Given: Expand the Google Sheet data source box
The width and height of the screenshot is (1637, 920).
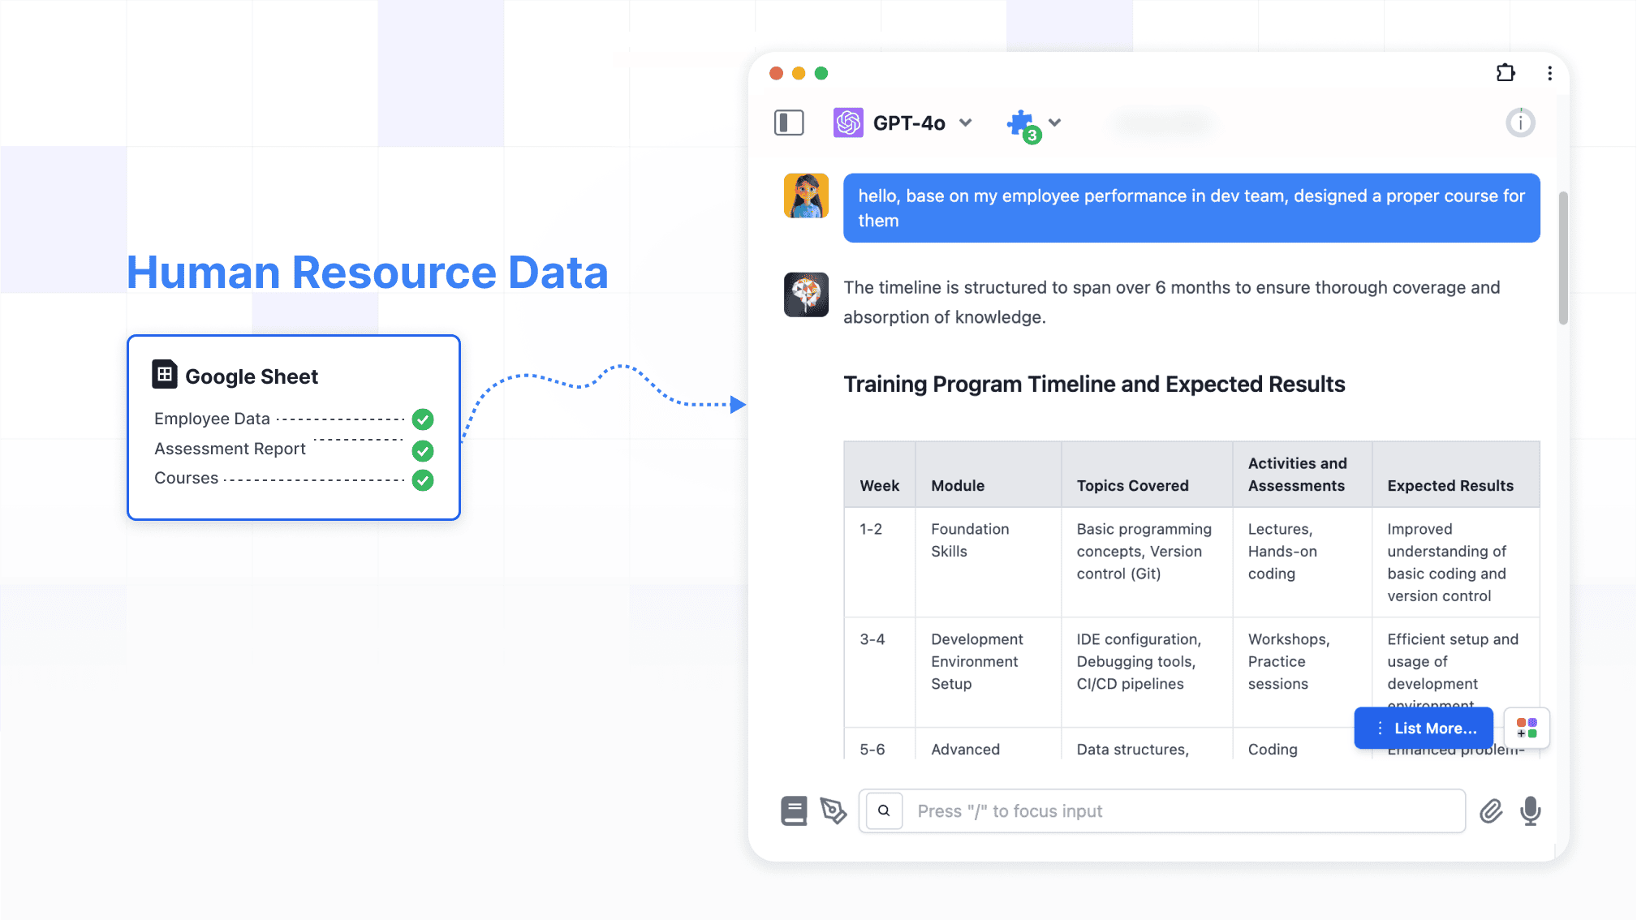Looking at the screenshot, I should pos(294,375).
